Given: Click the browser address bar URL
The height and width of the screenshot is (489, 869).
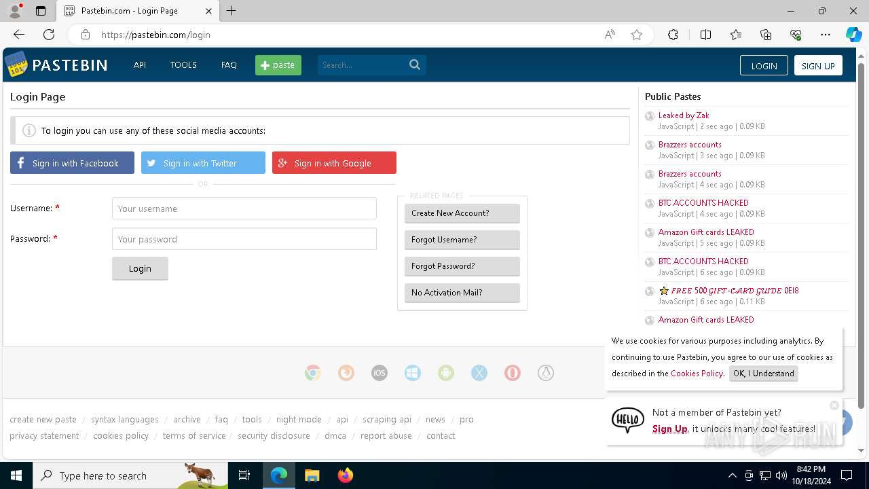Looking at the screenshot, I should (x=155, y=35).
